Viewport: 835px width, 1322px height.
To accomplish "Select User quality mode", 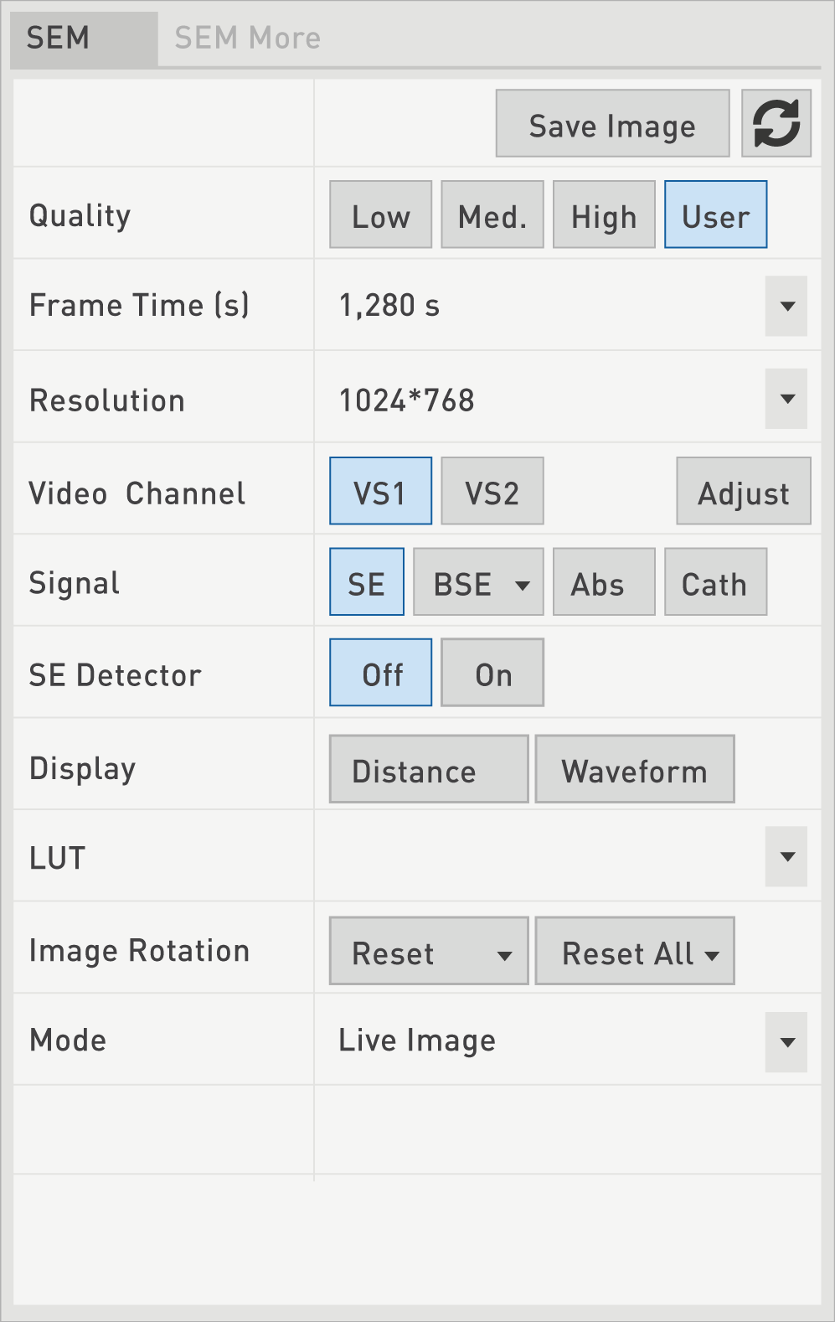I will pyautogui.click(x=715, y=215).
